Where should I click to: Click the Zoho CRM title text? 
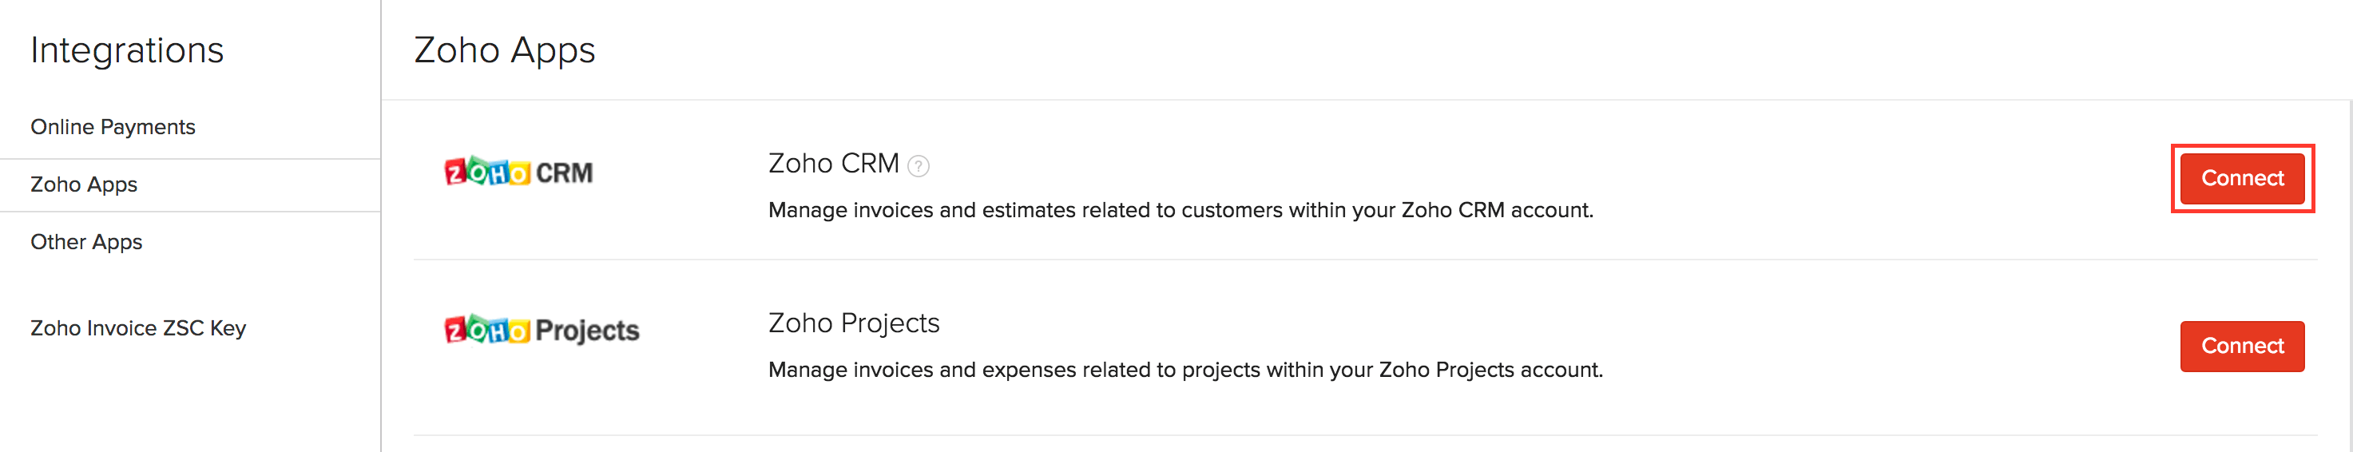tap(833, 164)
